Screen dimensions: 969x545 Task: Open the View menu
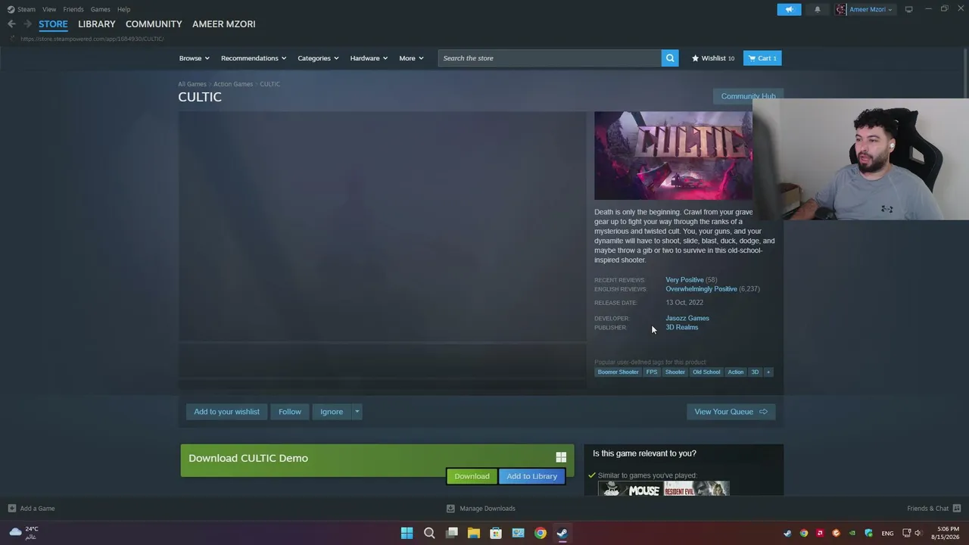click(49, 9)
